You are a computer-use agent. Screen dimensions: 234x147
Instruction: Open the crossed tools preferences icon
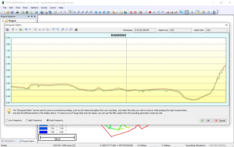pyautogui.click(x=140, y=12)
